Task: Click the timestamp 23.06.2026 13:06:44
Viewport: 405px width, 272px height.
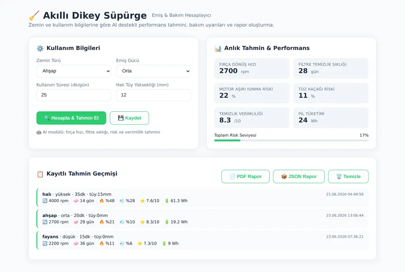Action: (345, 216)
